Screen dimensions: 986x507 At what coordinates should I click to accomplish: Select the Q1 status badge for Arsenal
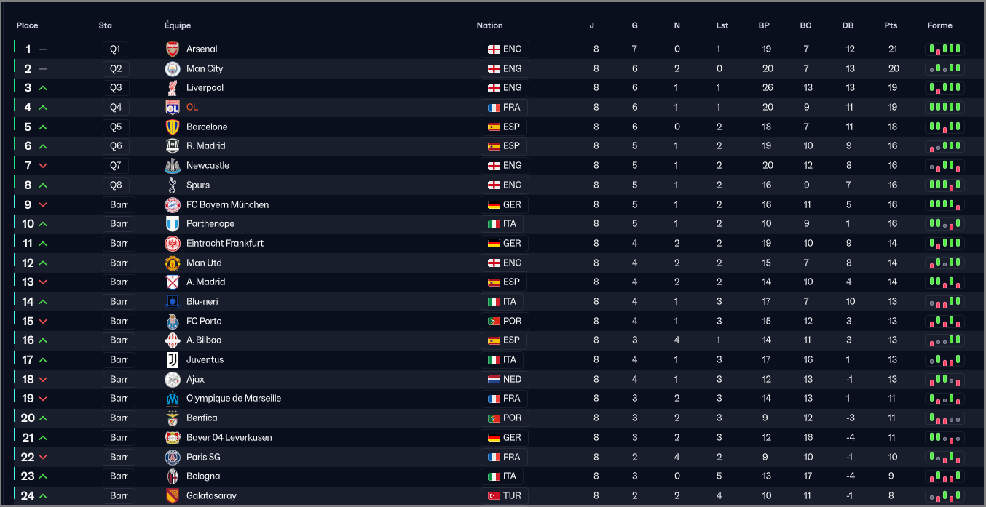115,49
